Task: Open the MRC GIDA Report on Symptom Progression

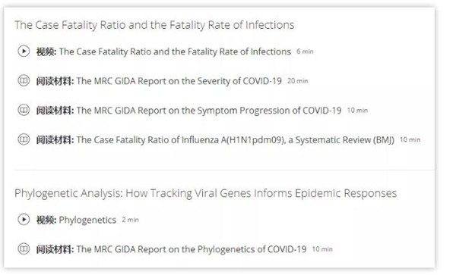Action: click(x=209, y=111)
